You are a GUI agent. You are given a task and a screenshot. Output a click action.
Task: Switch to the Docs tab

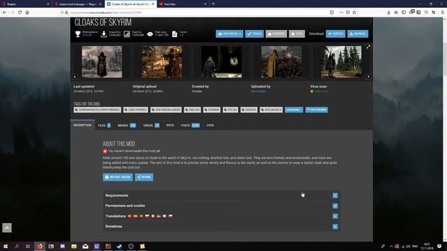170,125
